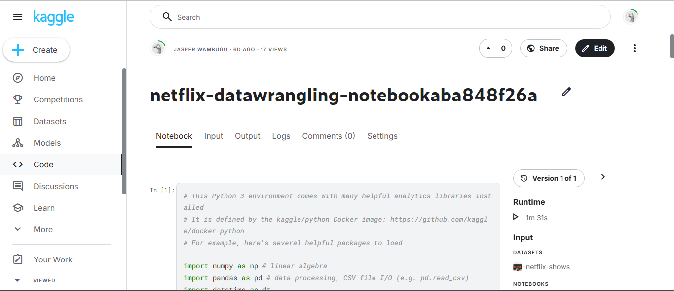
Task: Click the Version 1 of 1 button
Action: [x=549, y=178]
